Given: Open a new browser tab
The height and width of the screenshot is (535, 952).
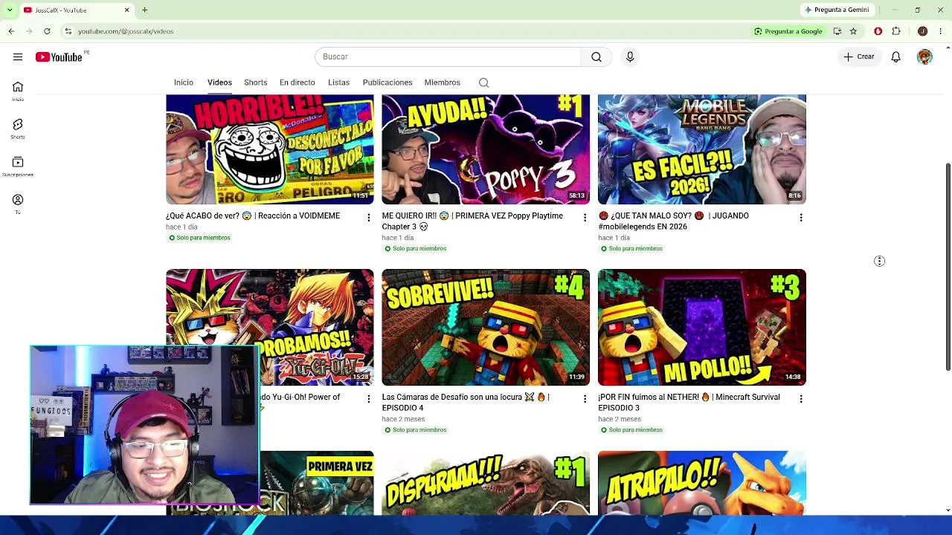Looking at the screenshot, I should pyautogui.click(x=145, y=10).
